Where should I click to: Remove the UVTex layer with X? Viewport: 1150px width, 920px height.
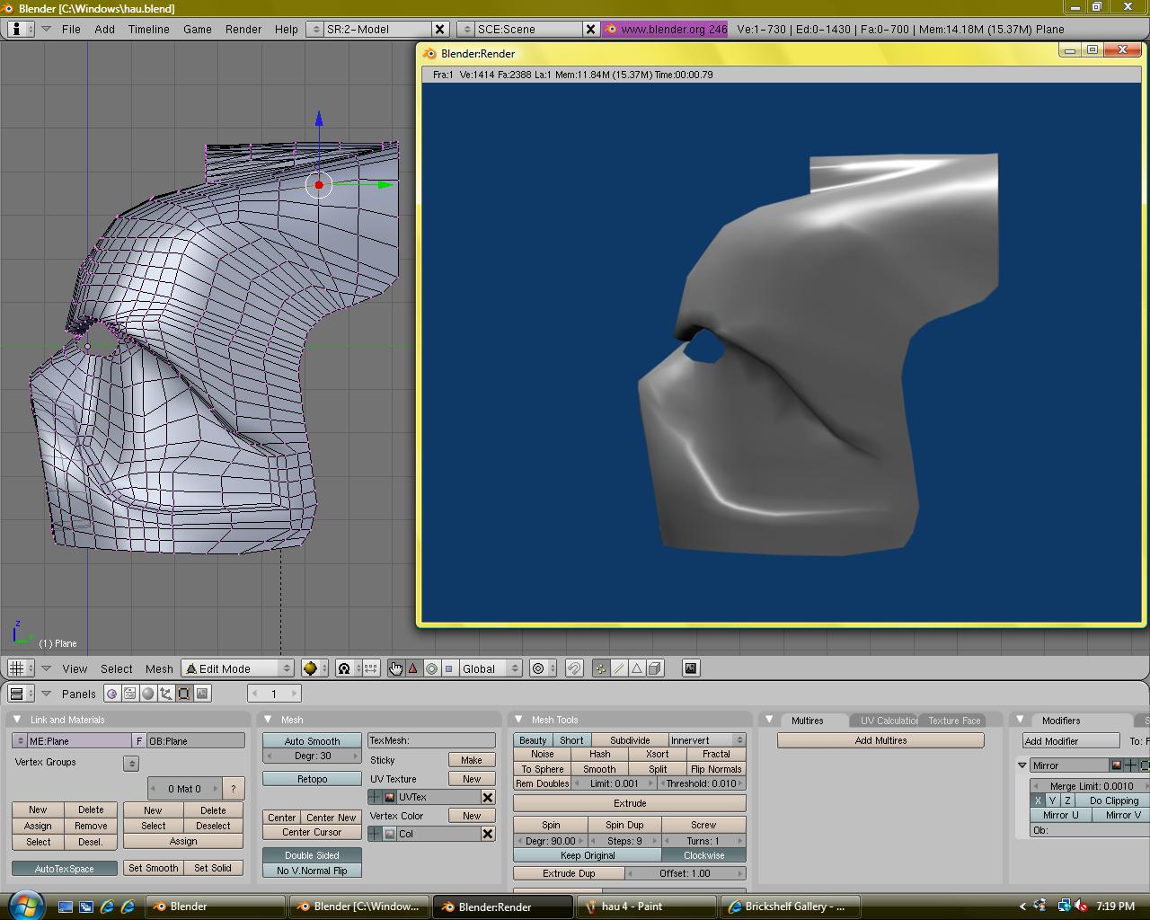click(x=487, y=797)
